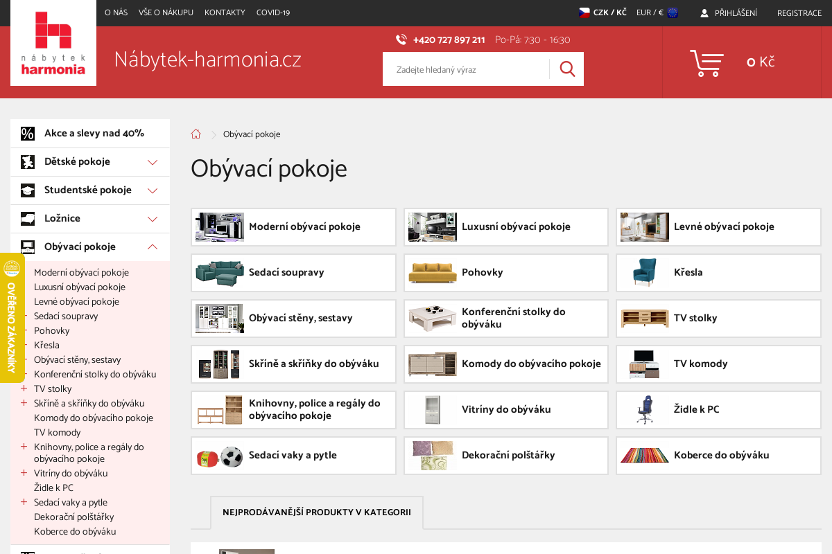Open the KONTAKTY menu item
Image resolution: width=832 pixels, height=554 pixels.
tap(225, 12)
